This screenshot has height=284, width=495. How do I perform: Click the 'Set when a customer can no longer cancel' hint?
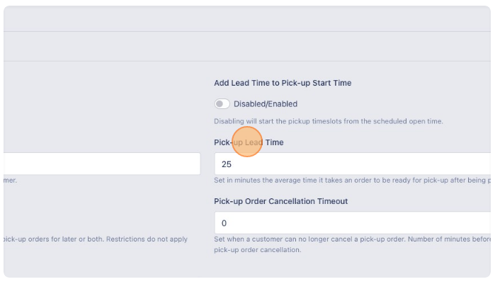[x=353, y=239]
